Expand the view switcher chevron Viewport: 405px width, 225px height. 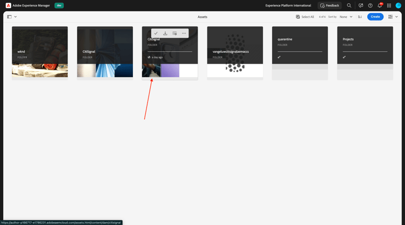396,17
